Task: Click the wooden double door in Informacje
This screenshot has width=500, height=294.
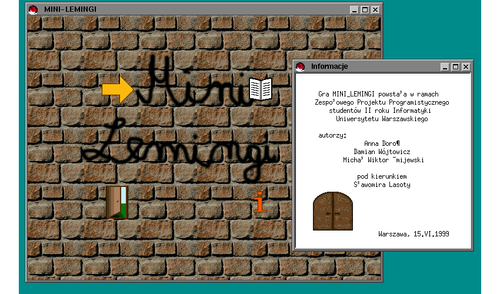Action: 332,211
